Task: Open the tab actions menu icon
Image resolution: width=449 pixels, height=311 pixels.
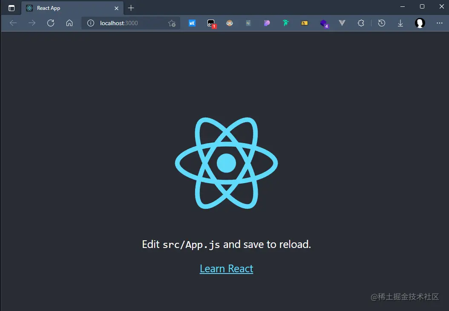Action: point(12,8)
